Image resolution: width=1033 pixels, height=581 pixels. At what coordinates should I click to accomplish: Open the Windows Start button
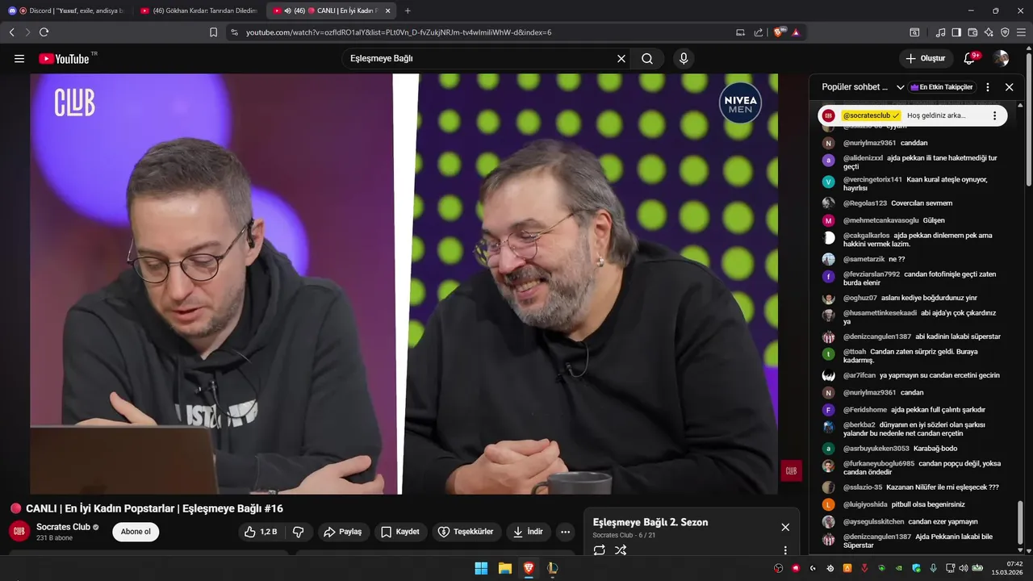click(481, 568)
